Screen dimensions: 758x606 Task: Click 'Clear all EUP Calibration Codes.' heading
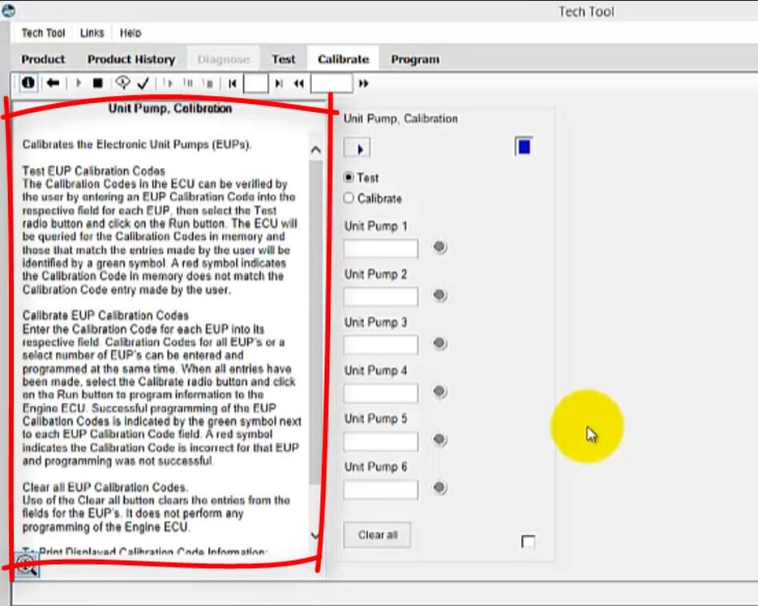click(106, 487)
